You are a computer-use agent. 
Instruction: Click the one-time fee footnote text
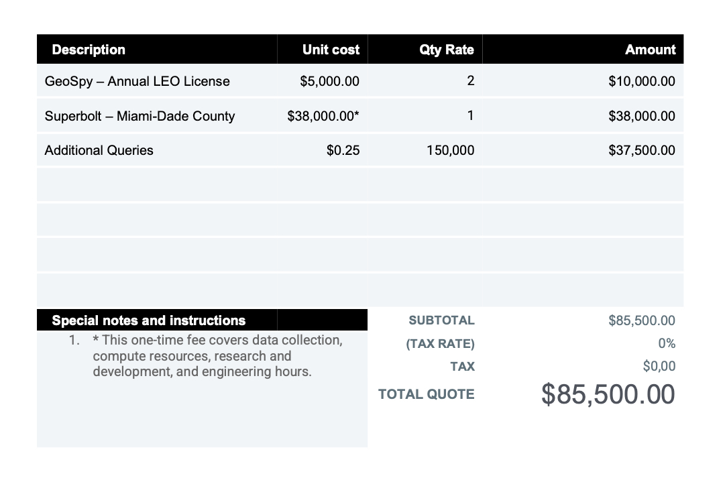pyautogui.click(x=217, y=355)
